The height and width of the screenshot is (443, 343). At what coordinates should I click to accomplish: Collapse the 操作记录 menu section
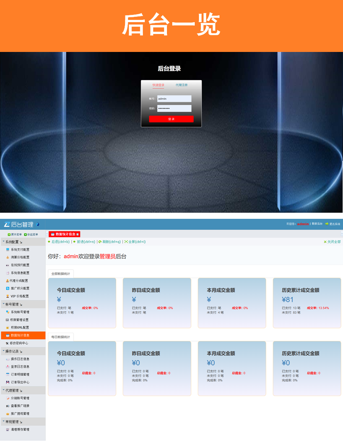(x=12, y=351)
